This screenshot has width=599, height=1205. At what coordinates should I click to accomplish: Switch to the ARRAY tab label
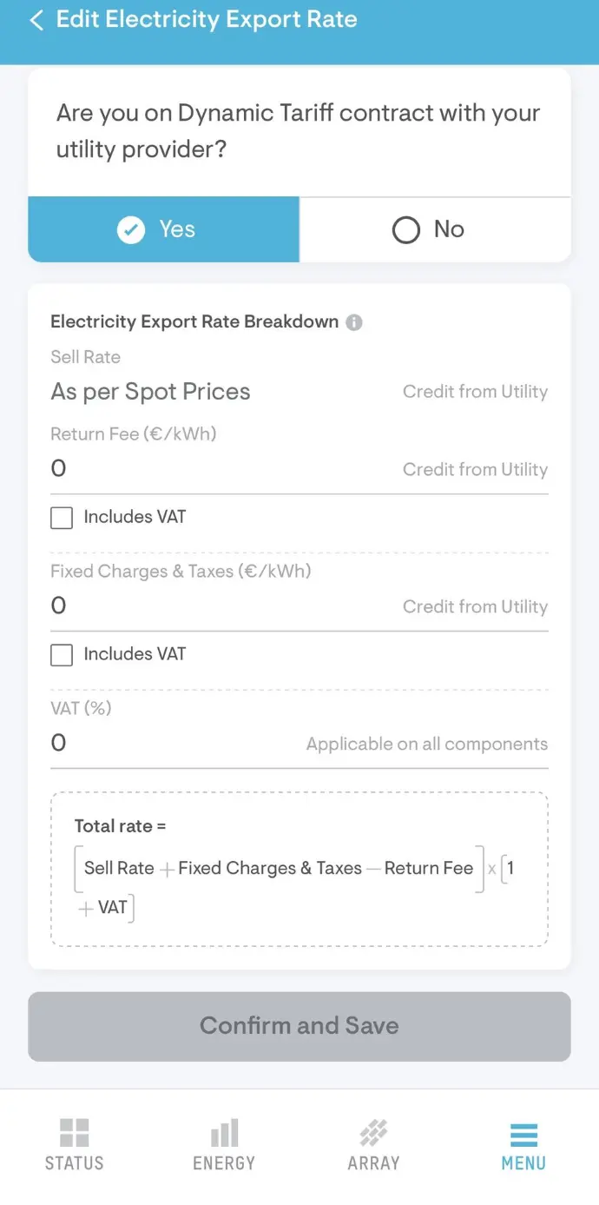[x=373, y=1163]
